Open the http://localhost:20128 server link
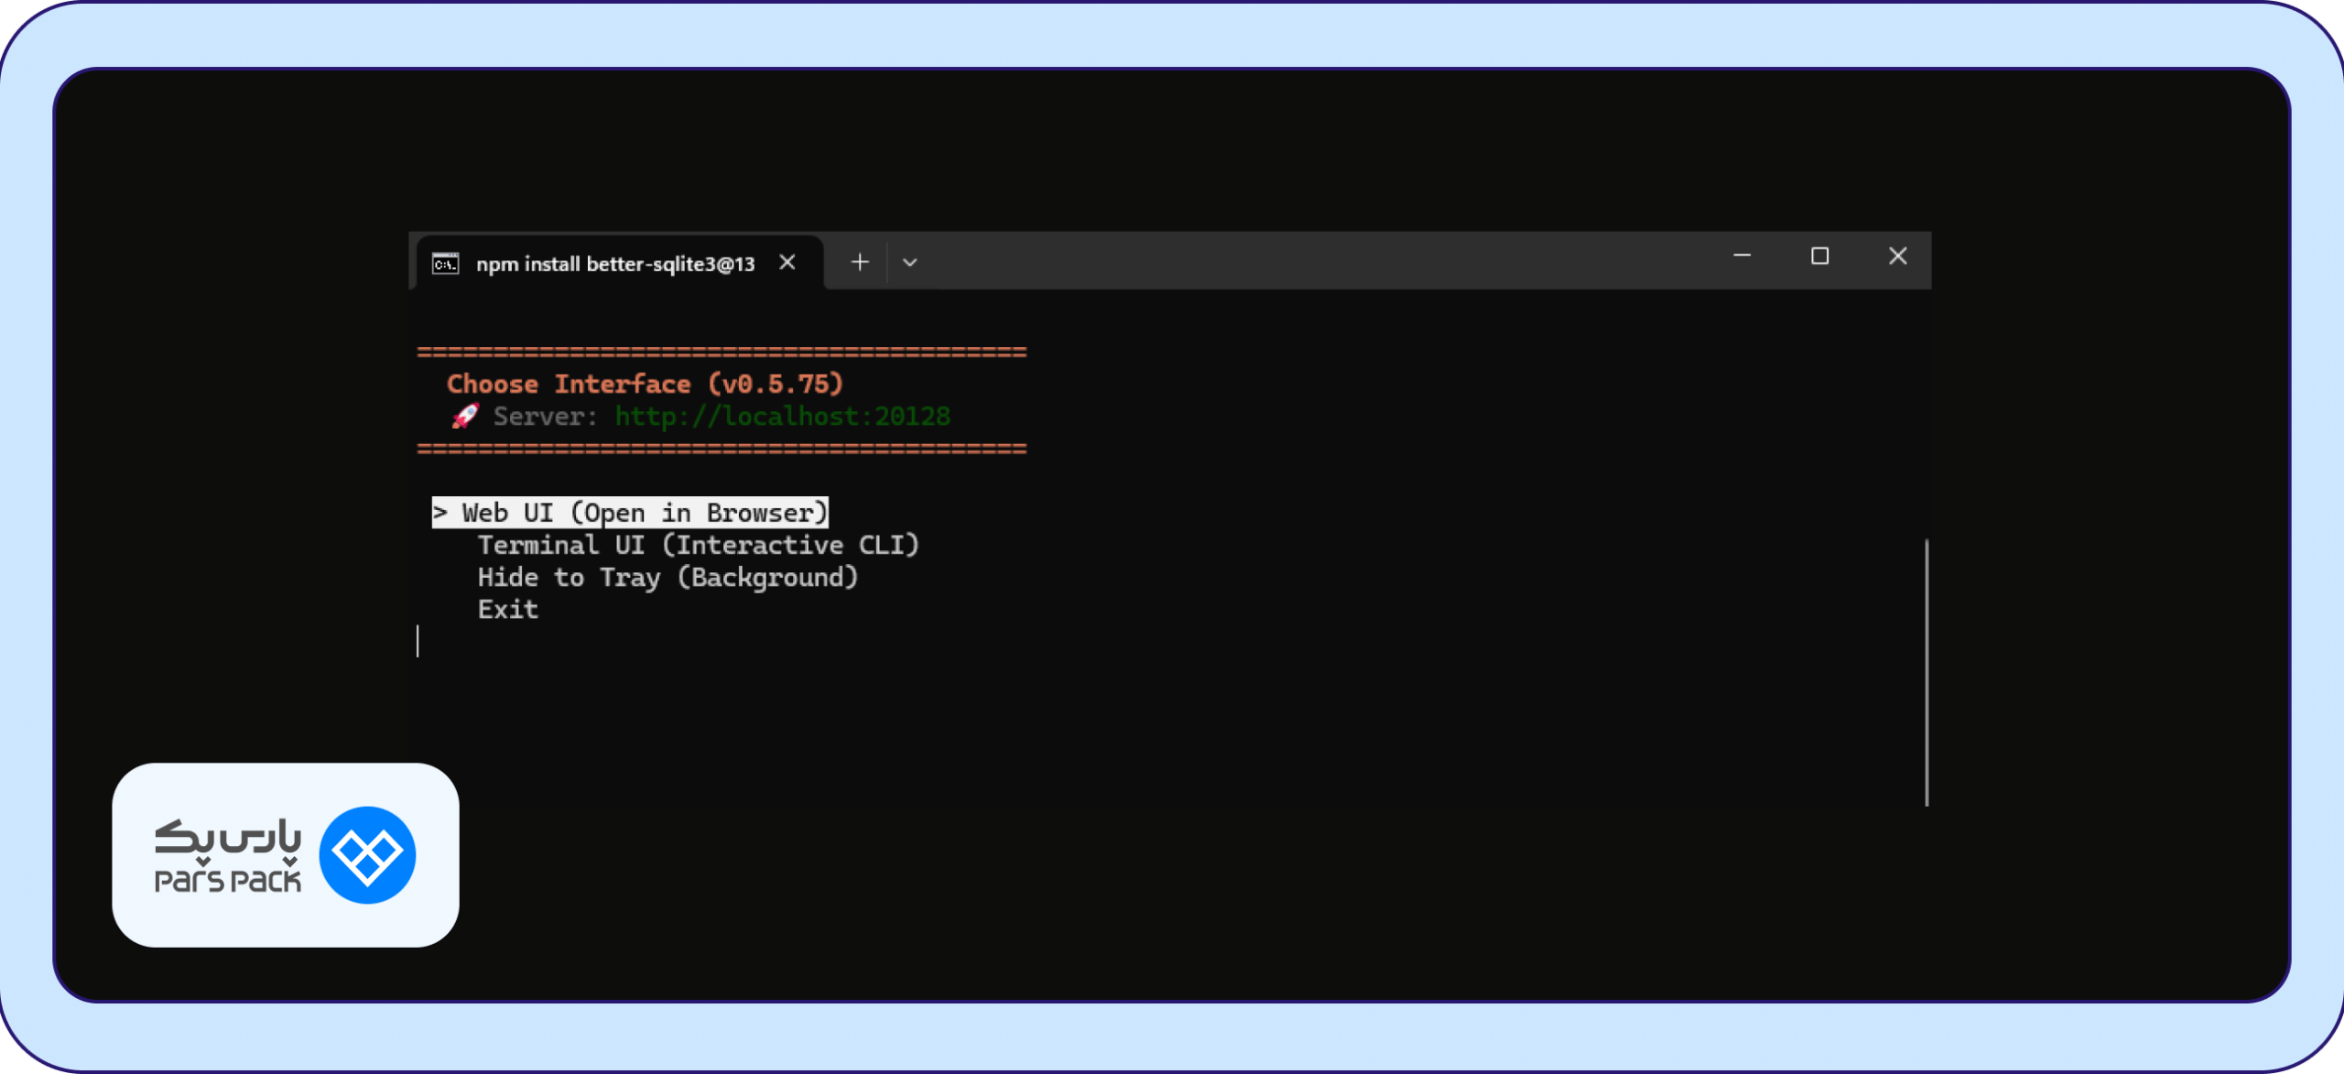This screenshot has height=1074, width=2344. coord(783,417)
